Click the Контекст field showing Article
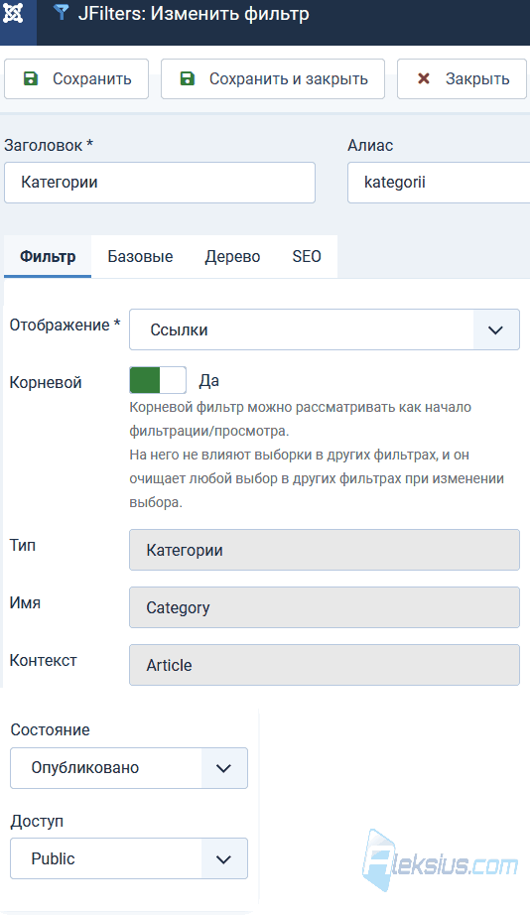This screenshot has height=915, width=530. click(324, 665)
